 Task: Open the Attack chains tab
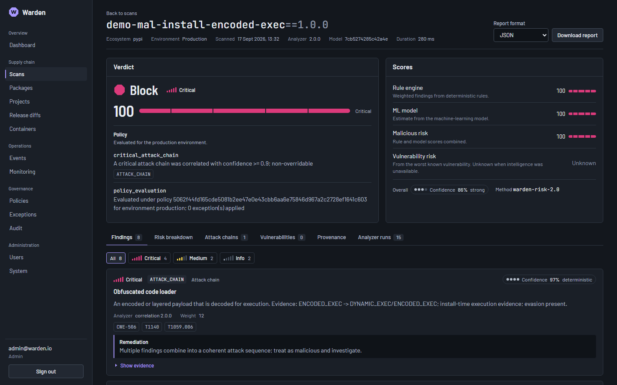click(x=226, y=237)
